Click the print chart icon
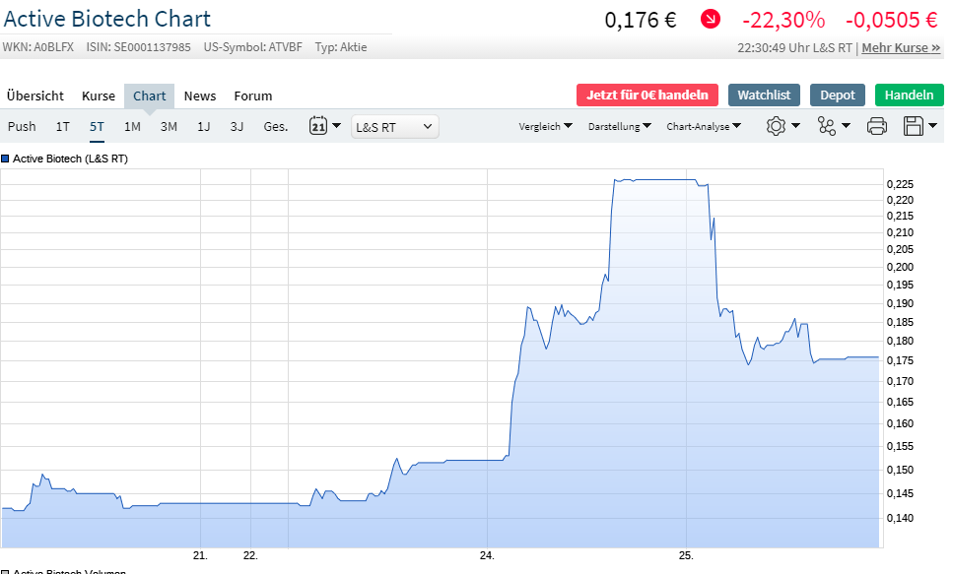This screenshot has width=953, height=574. point(876,126)
